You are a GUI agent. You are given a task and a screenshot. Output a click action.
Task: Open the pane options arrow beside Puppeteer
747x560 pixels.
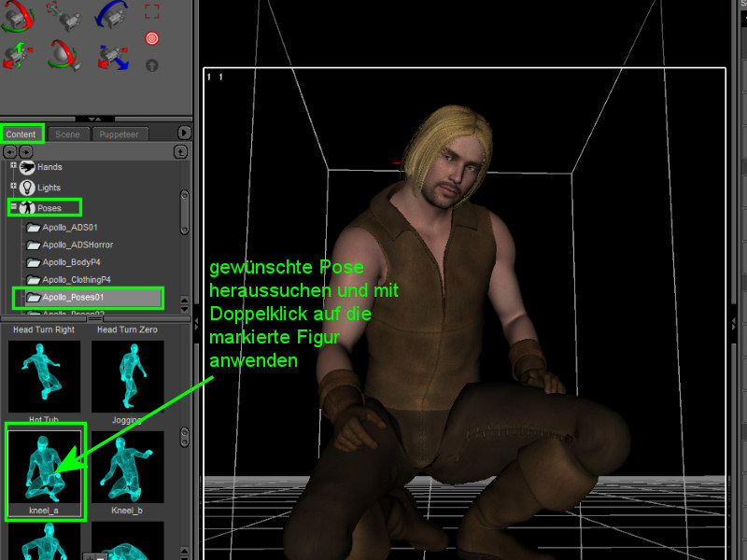click(x=184, y=133)
